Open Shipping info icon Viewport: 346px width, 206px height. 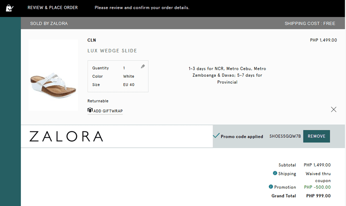point(275,173)
